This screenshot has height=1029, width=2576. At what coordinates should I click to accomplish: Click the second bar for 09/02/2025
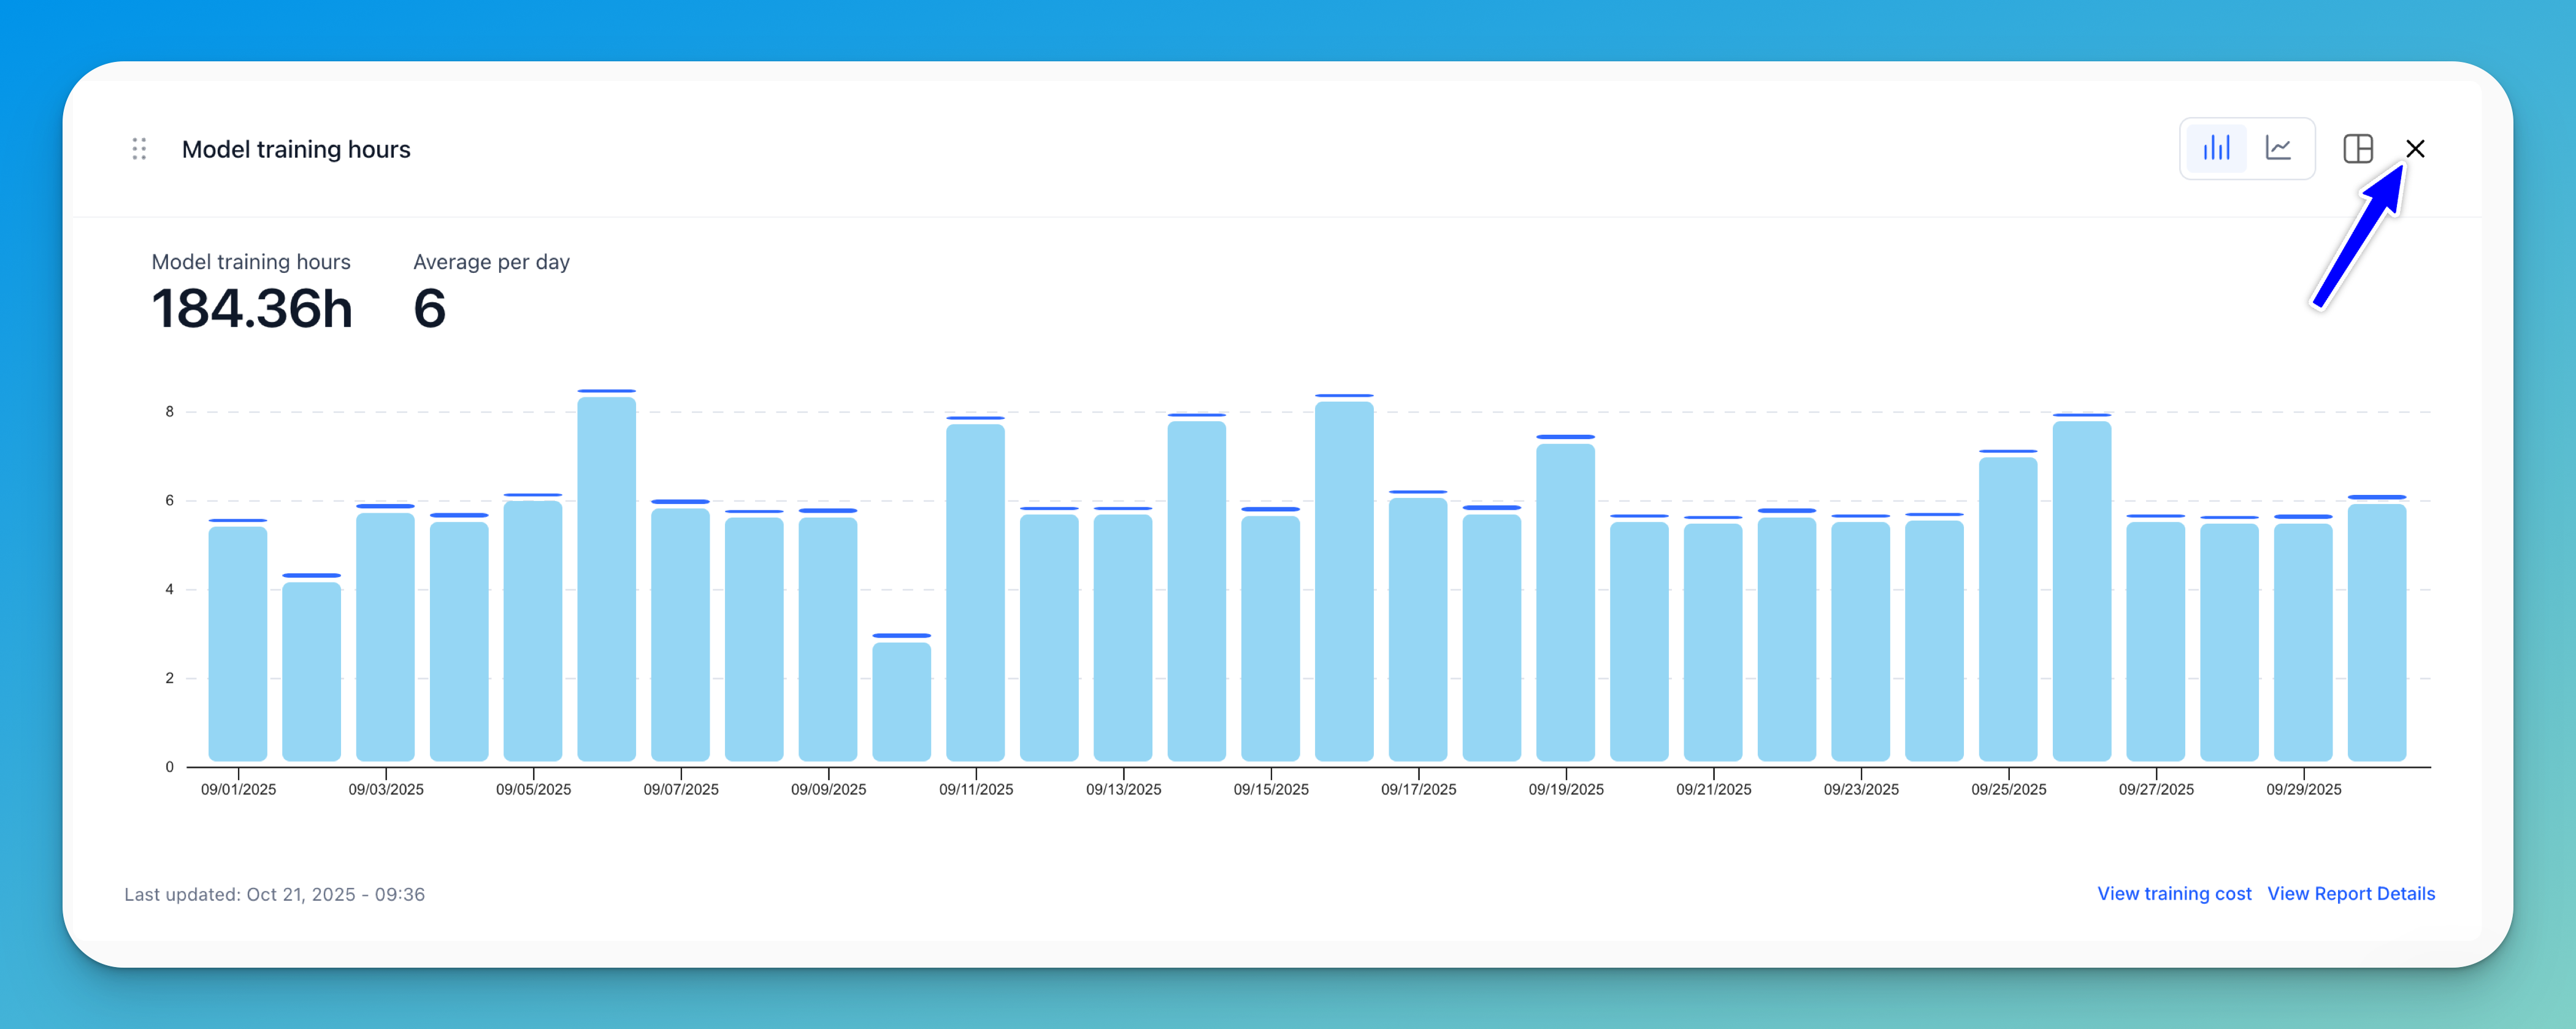tap(311, 671)
